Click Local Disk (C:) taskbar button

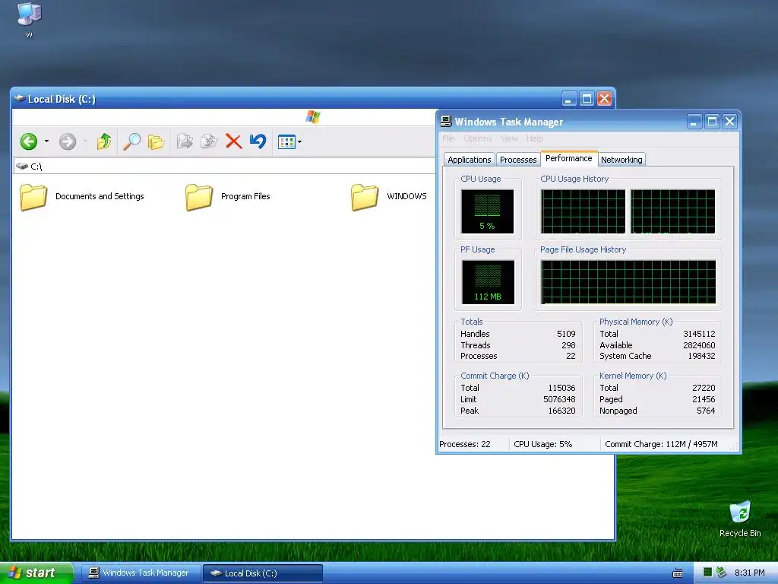click(x=263, y=573)
